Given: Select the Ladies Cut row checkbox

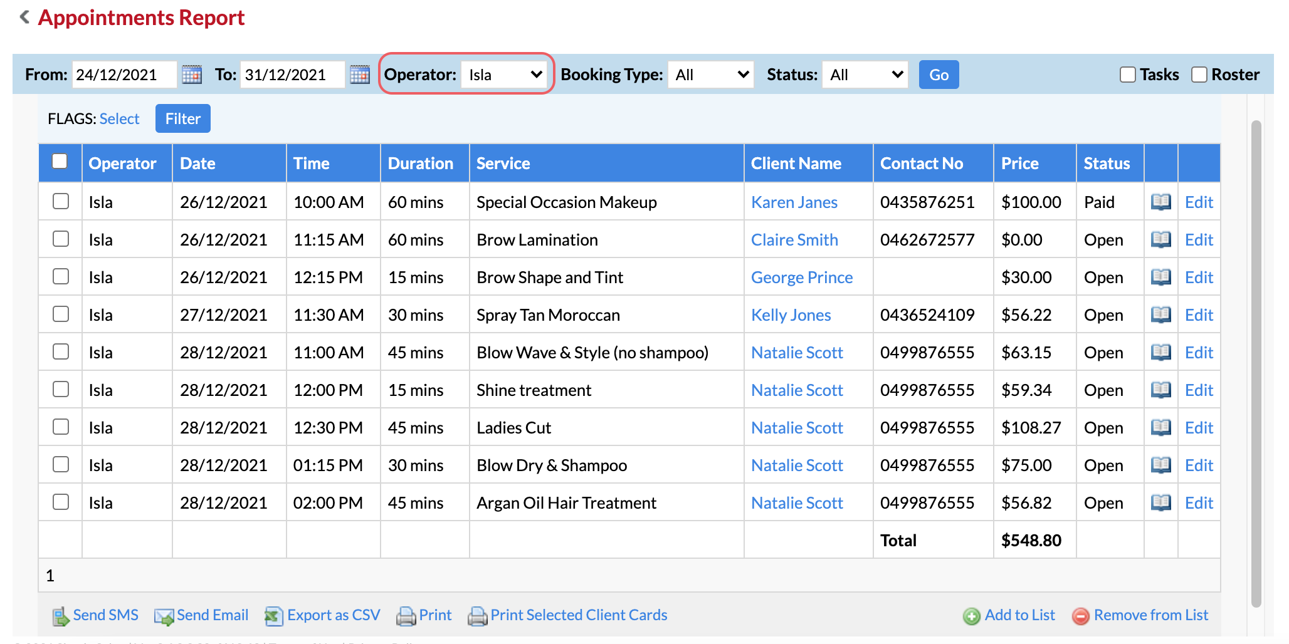Looking at the screenshot, I should [x=61, y=427].
